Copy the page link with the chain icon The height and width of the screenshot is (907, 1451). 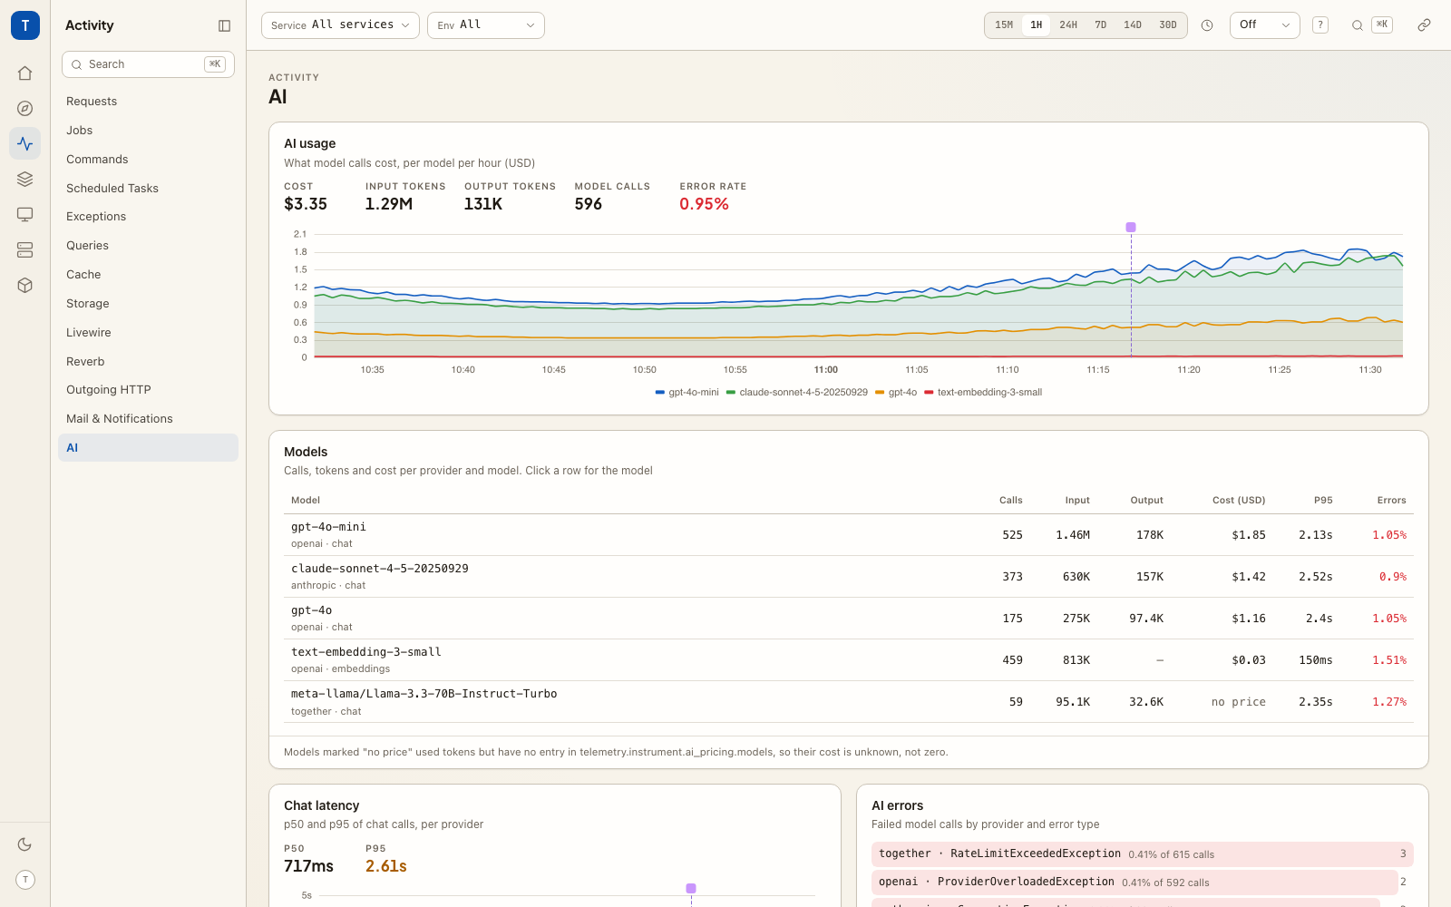point(1424,25)
